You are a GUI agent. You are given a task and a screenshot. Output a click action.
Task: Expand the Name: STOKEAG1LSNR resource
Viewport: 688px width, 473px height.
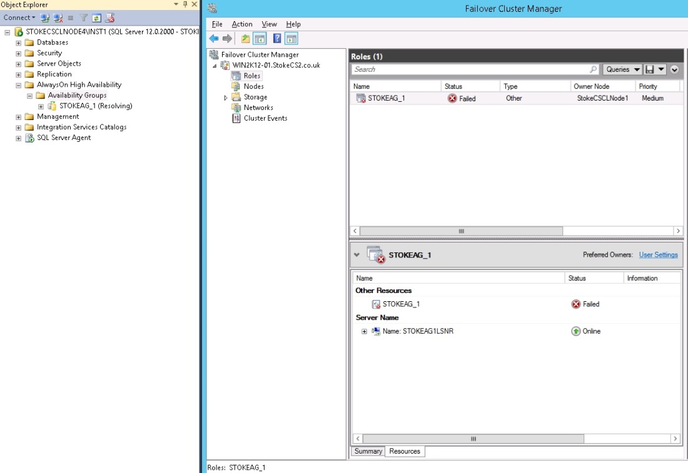point(364,331)
